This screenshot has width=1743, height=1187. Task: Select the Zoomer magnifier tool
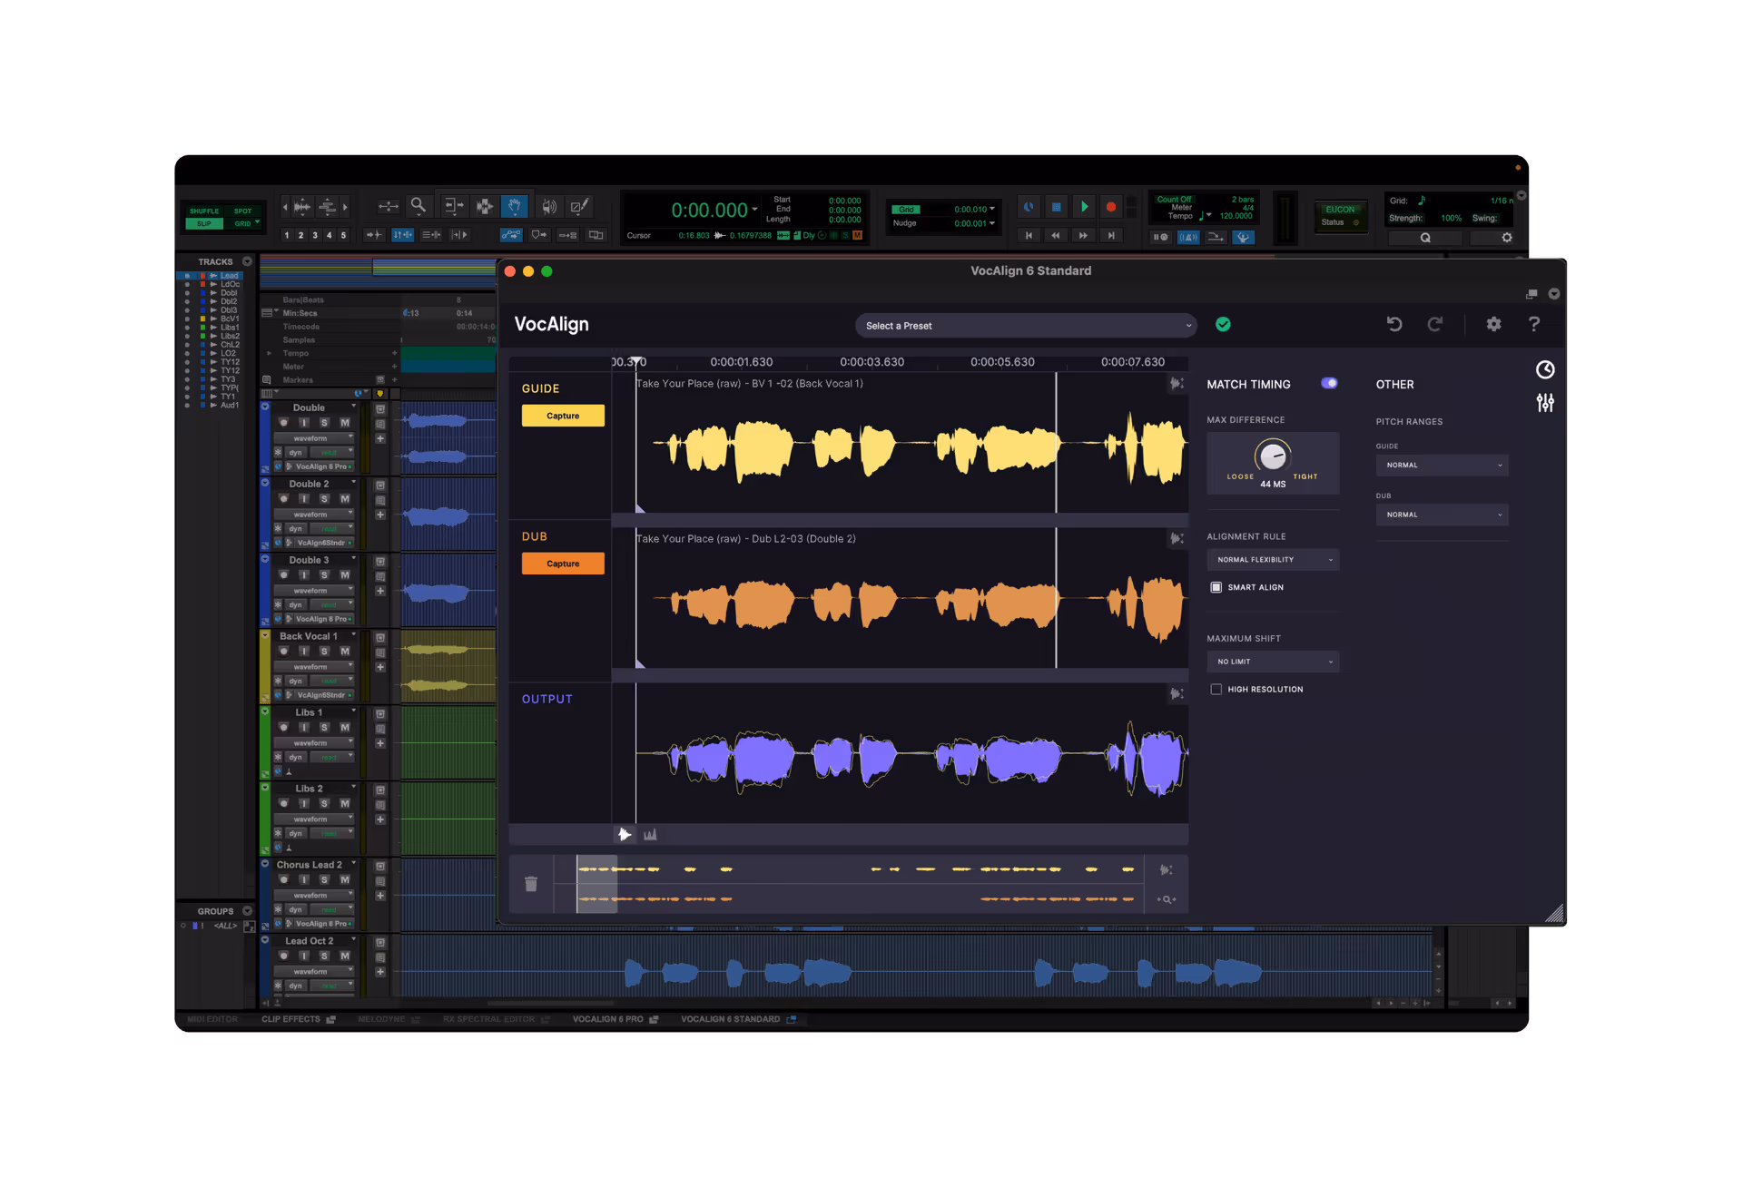(418, 206)
